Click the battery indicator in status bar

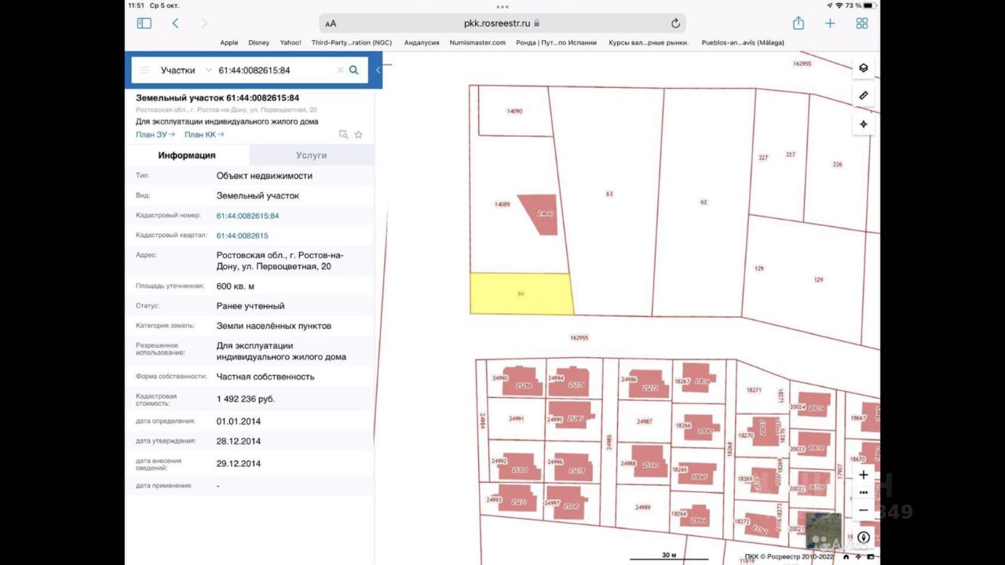click(869, 5)
